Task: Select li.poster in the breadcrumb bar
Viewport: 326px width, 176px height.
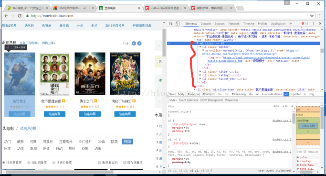Action: 295,94
